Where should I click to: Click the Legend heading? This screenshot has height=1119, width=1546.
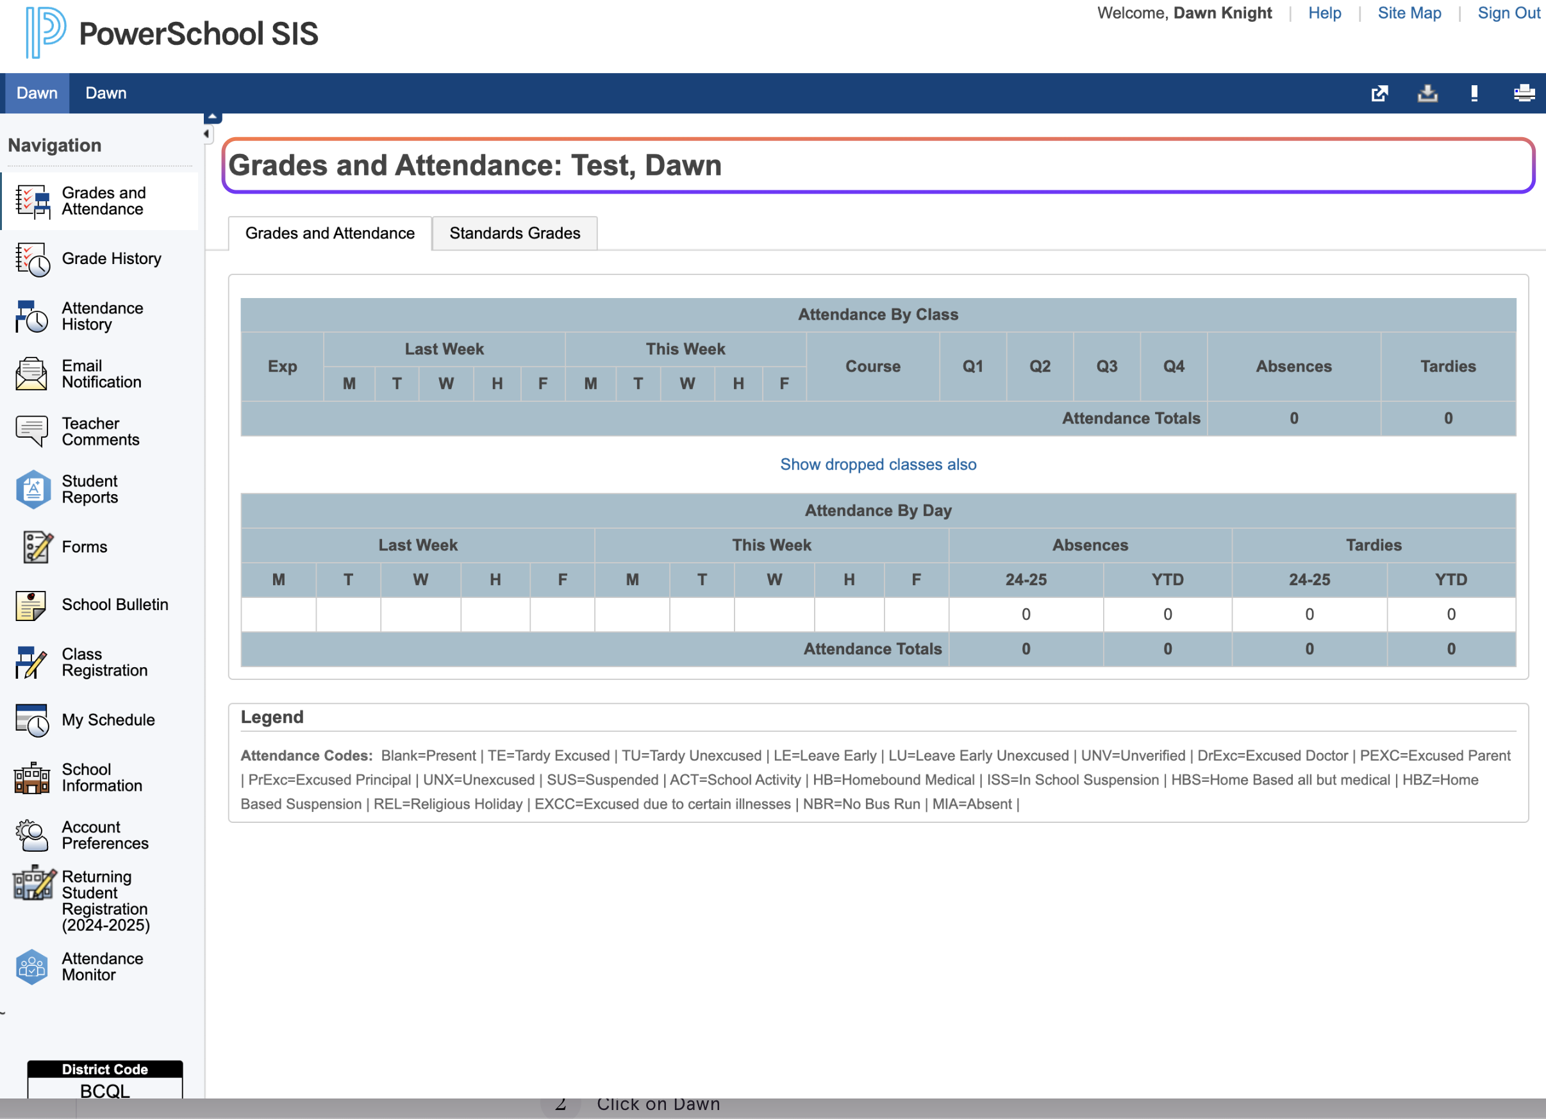(272, 717)
